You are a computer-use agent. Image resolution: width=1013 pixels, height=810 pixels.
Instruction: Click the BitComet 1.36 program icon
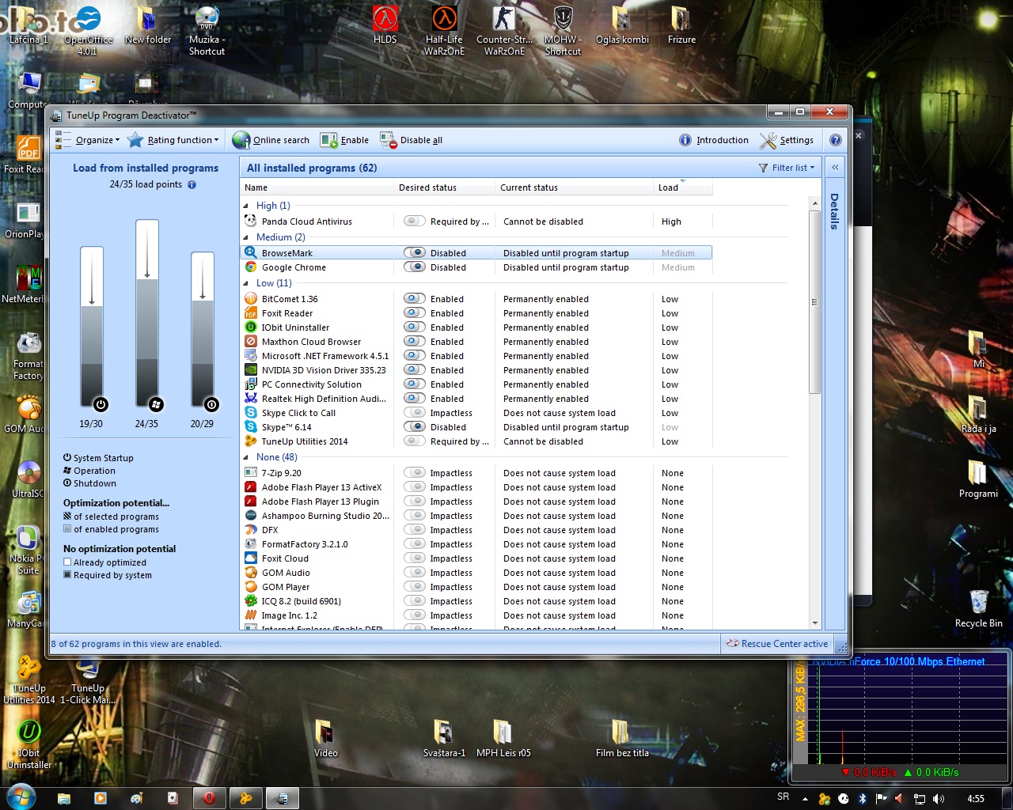(251, 299)
